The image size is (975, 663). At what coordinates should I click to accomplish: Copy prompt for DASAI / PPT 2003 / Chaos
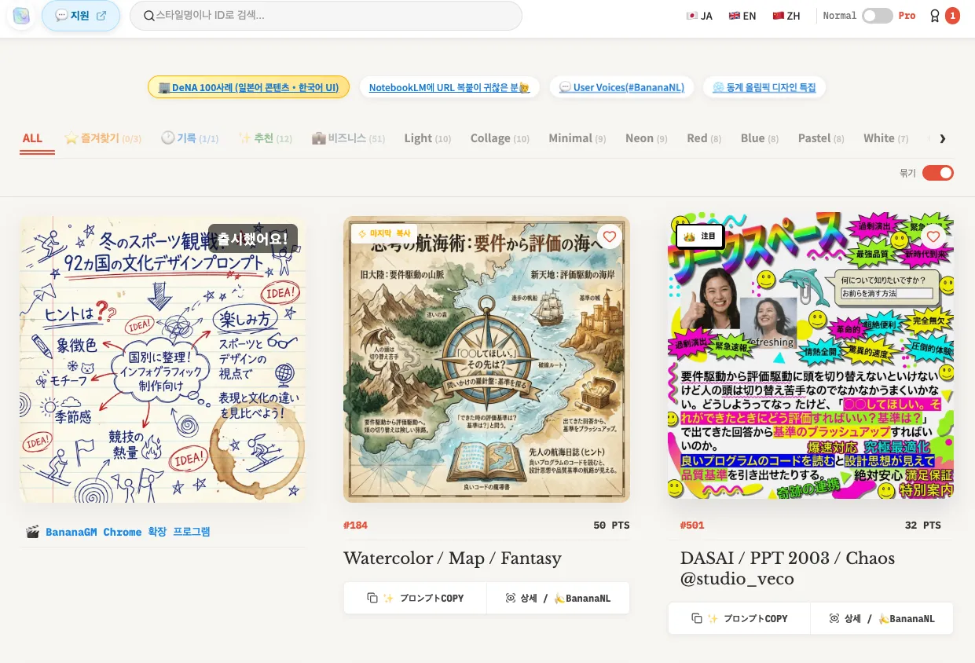click(739, 618)
